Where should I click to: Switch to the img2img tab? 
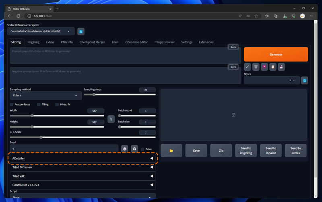pos(33,42)
